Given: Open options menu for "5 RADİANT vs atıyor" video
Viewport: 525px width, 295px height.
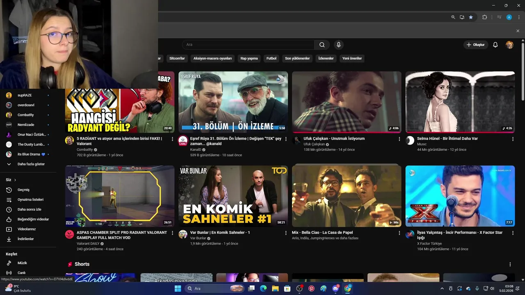Looking at the screenshot, I should 172,139.
